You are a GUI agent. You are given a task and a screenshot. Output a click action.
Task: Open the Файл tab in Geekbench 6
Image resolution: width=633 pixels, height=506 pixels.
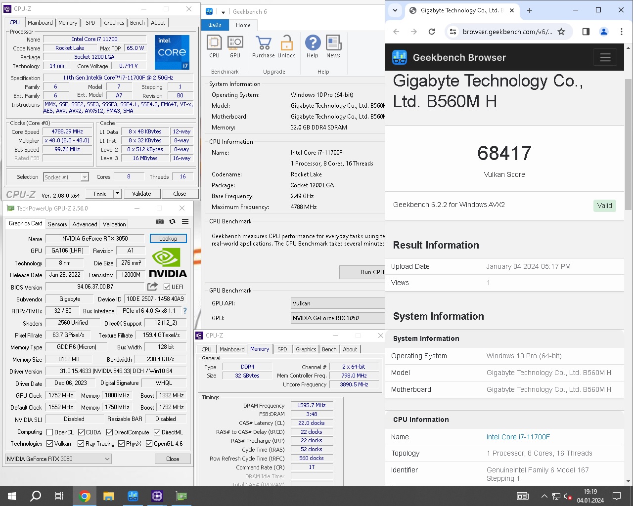(215, 25)
